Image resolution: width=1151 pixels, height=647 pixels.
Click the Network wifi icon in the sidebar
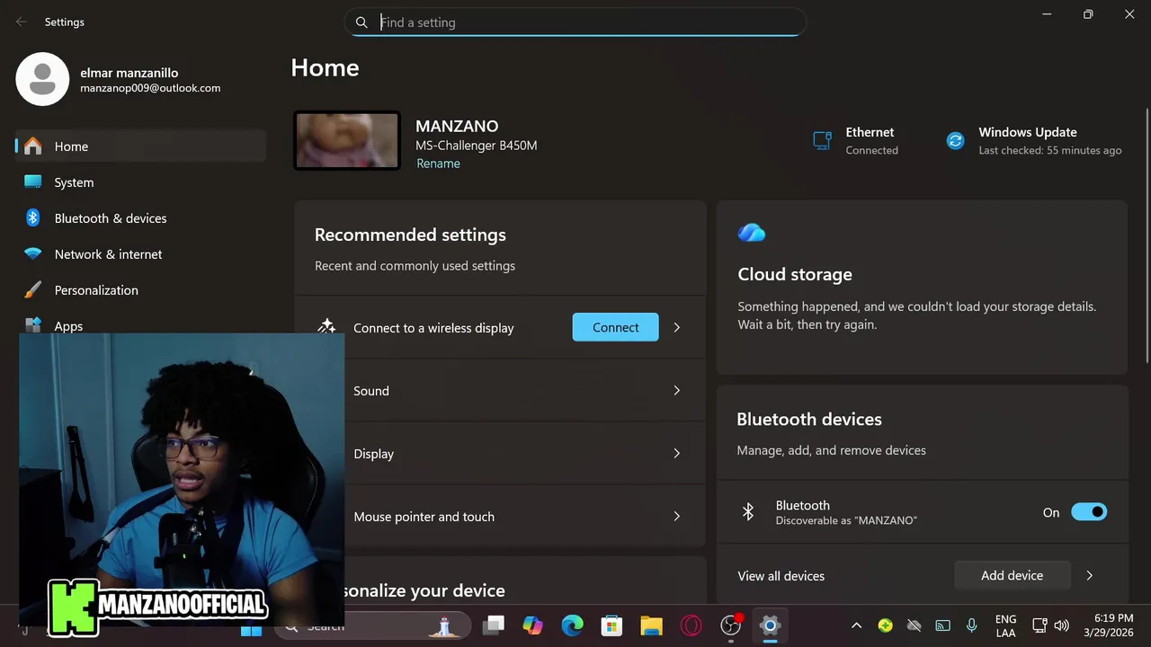(x=33, y=254)
